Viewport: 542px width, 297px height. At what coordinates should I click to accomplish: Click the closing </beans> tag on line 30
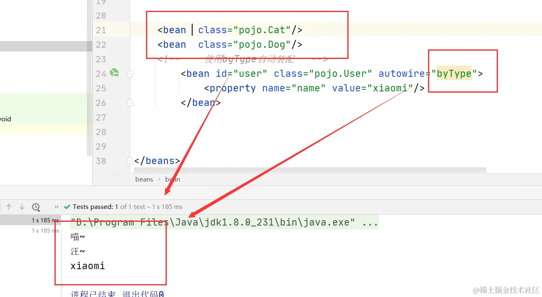tap(157, 161)
